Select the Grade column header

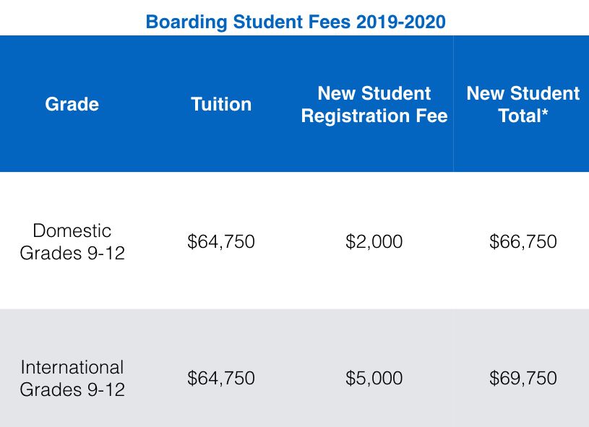[x=72, y=104]
